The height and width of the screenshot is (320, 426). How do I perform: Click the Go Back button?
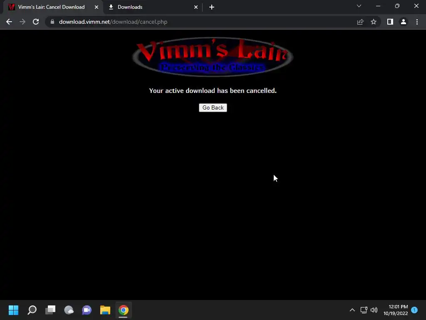pos(213,108)
